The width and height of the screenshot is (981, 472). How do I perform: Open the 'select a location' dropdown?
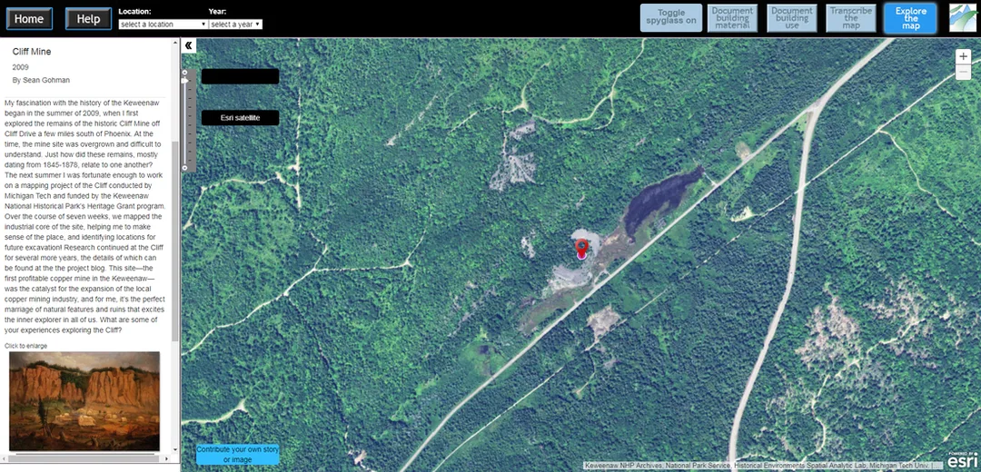(163, 25)
